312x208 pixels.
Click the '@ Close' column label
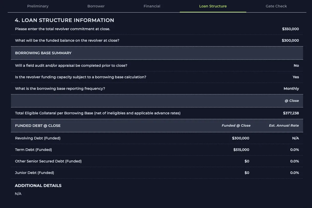pyautogui.click(x=292, y=101)
